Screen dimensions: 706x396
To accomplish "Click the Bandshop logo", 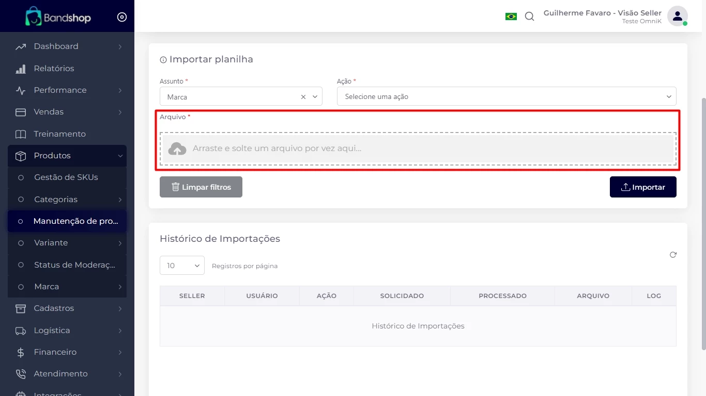I will pyautogui.click(x=58, y=17).
